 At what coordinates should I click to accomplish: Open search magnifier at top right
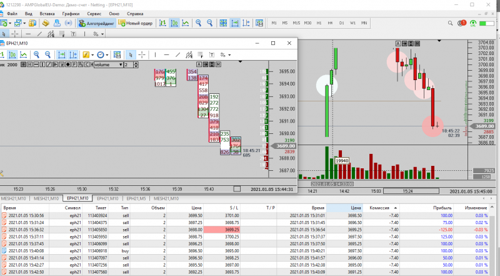pyautogui.click(x=450, y=23)
